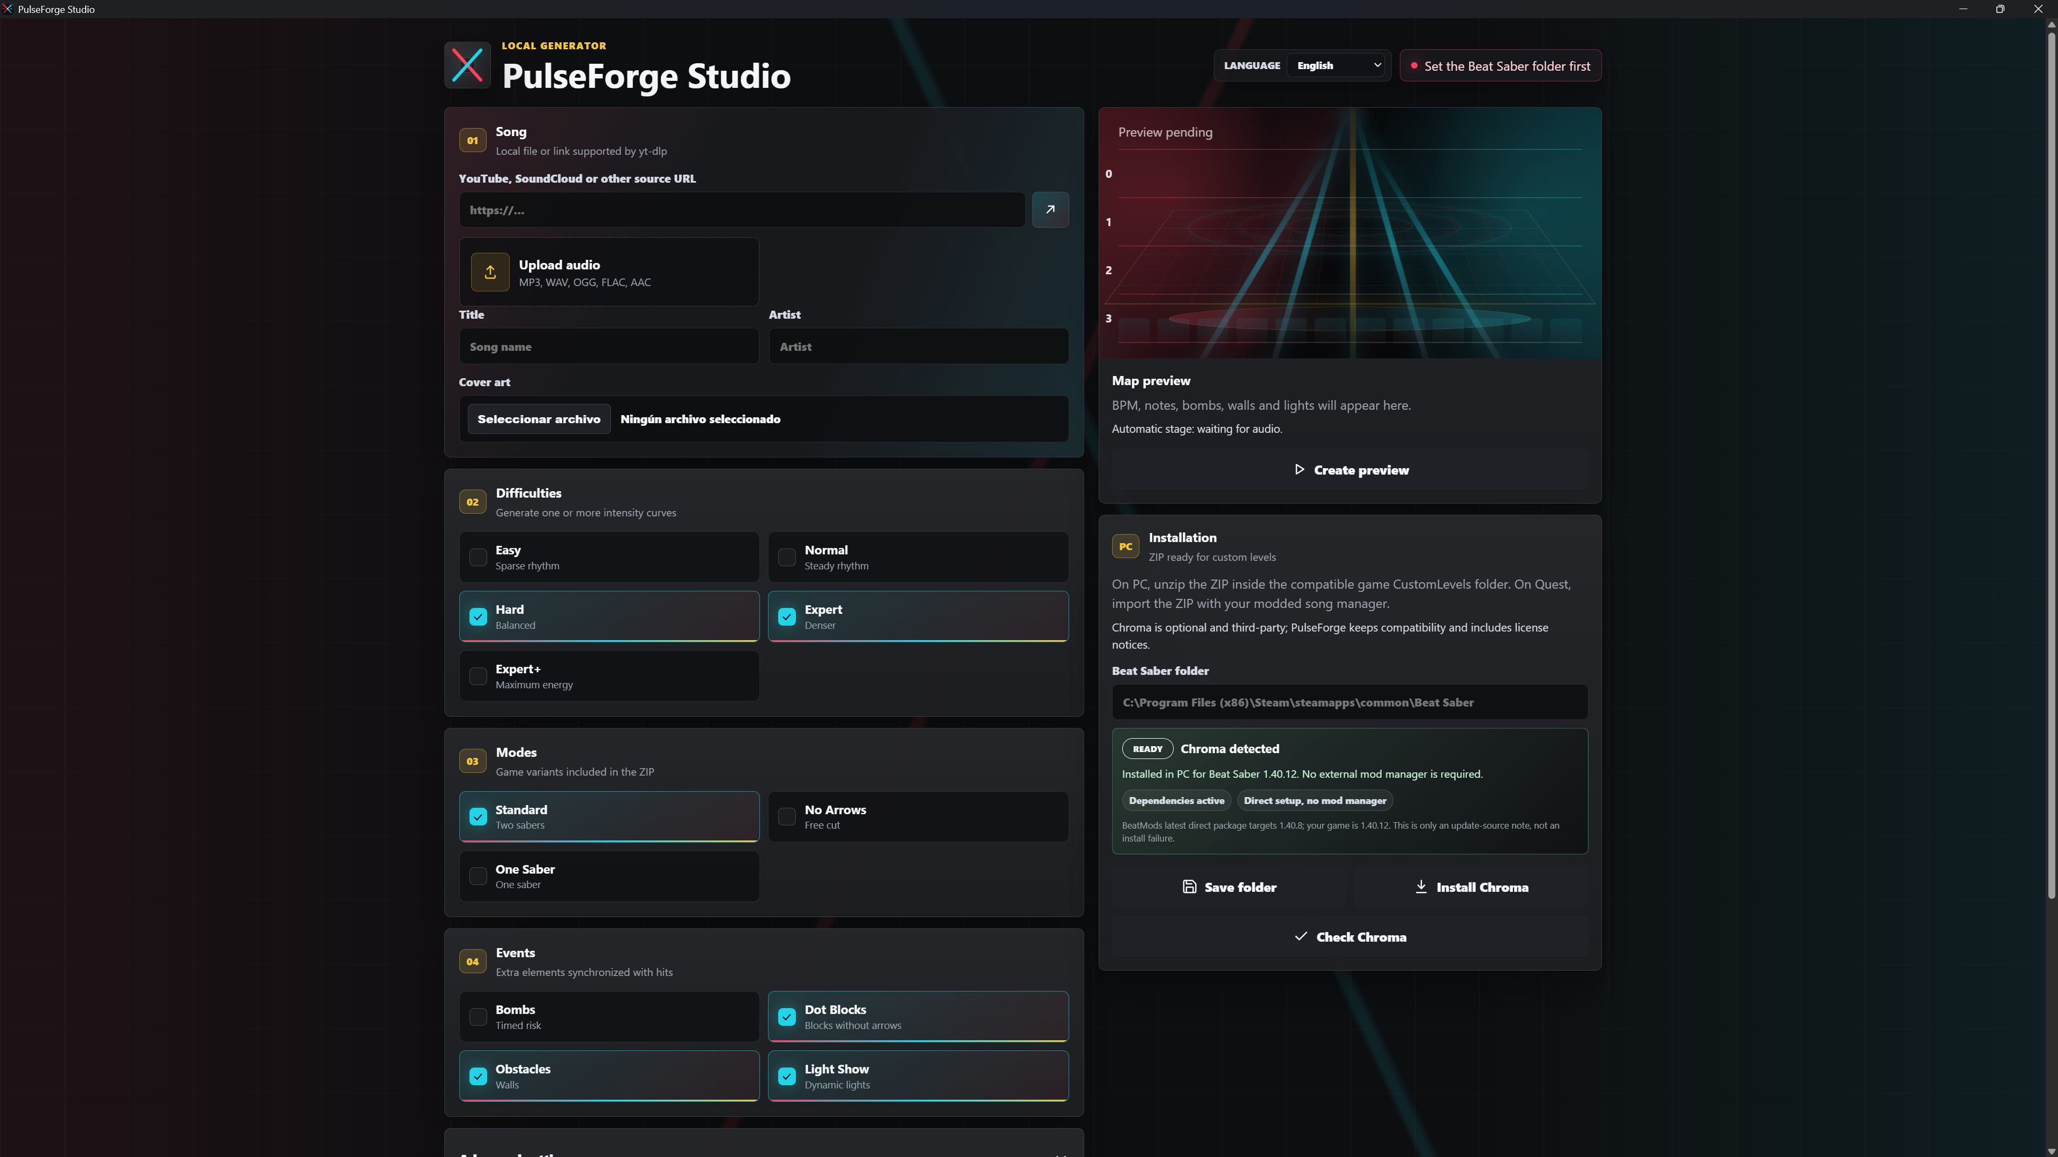Click the red status dot in the header
Image resolution: width=2058 pixels, height=1157 pixels.
coord(1414,65)
